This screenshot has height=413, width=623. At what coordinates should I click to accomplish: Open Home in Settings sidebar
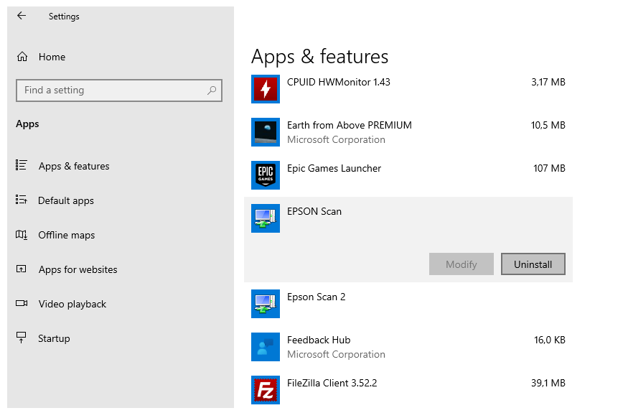click(x=52, y=57)
